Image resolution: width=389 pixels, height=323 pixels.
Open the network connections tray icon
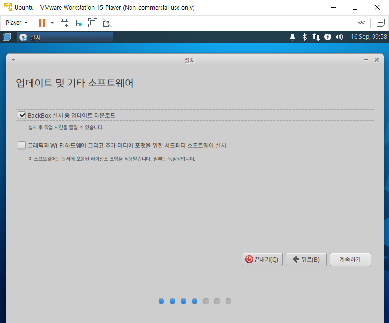[x=316, y=37]
